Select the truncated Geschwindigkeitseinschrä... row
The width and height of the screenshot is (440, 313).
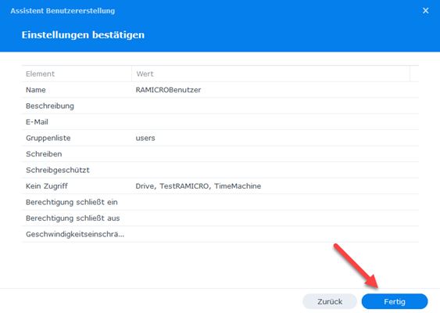[x=220, y=234]
